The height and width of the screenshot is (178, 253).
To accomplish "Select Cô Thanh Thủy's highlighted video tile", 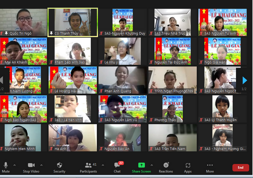I will (73, 22).
